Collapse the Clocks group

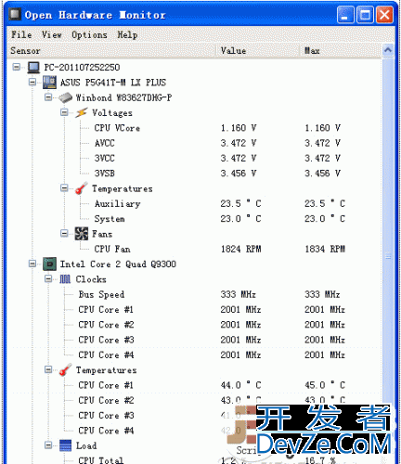point(48,279)
